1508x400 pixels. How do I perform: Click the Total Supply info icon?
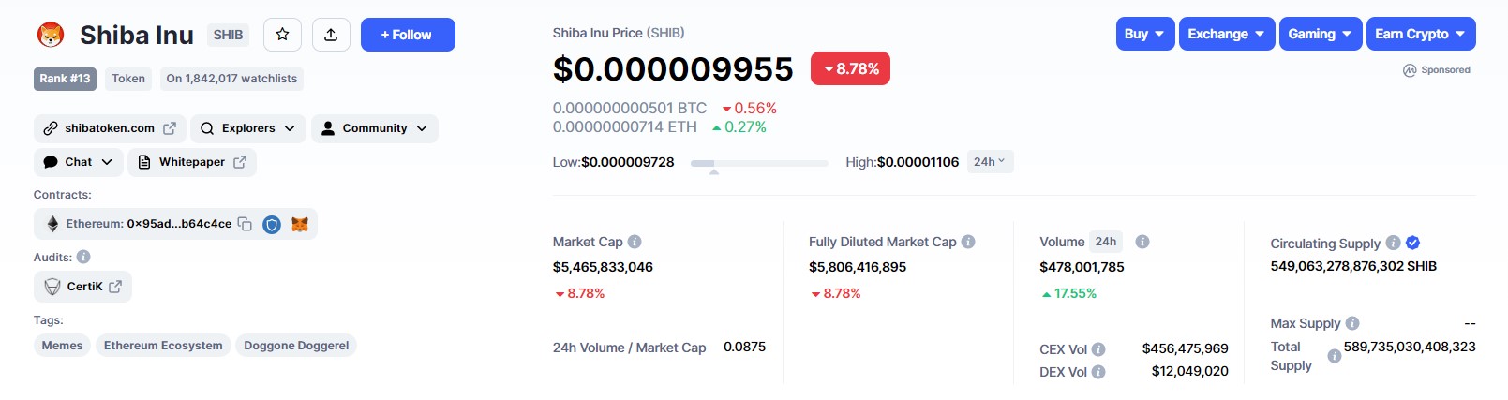click(x=1335, y=356)
